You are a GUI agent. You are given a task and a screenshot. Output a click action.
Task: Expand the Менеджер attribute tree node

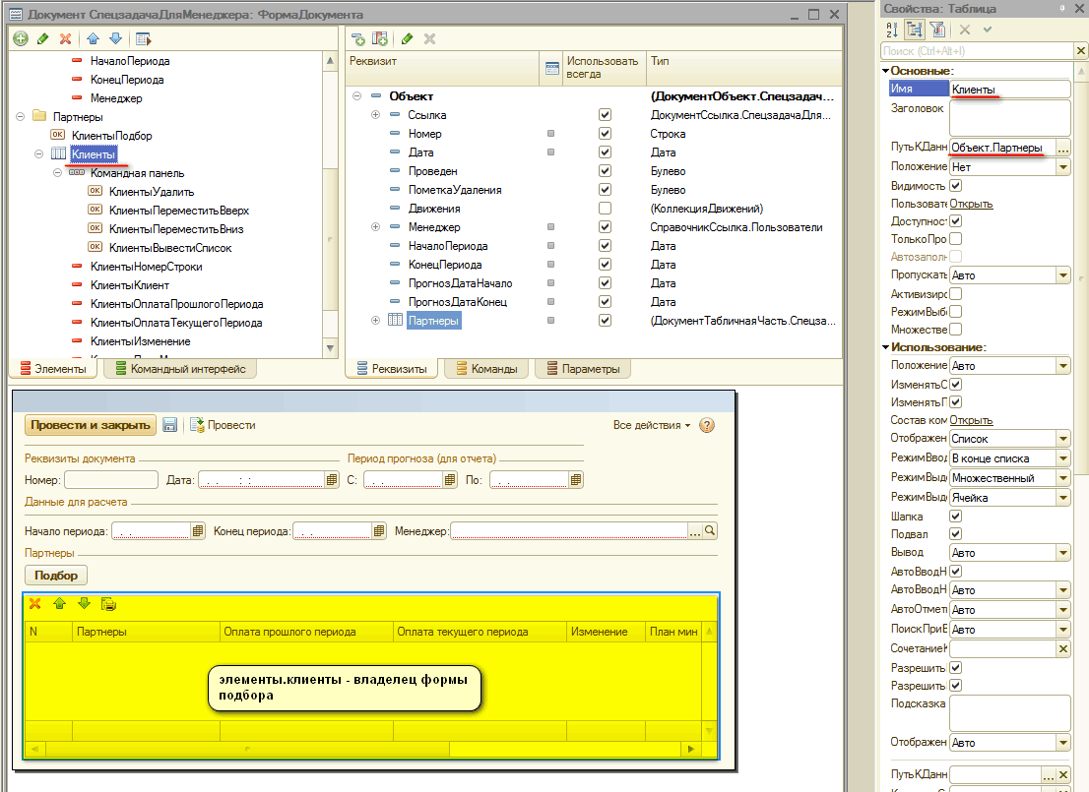[x=375, y=227]
